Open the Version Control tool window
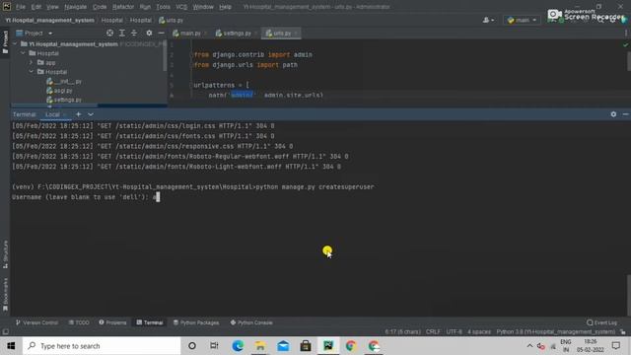631x355 pixels. 36,322
